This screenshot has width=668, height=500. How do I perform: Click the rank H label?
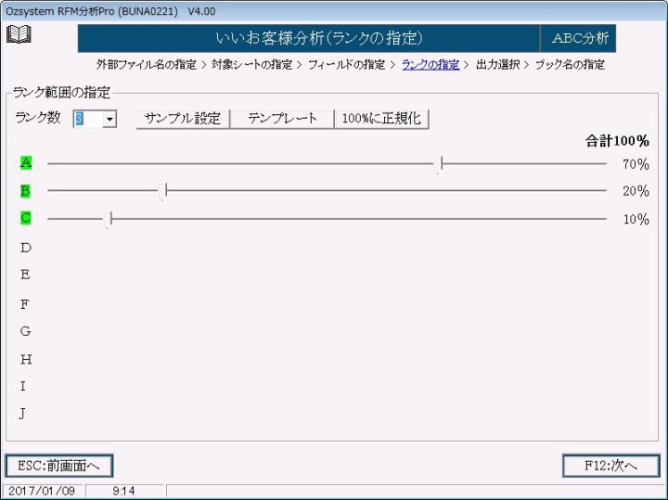click(26, 359)
